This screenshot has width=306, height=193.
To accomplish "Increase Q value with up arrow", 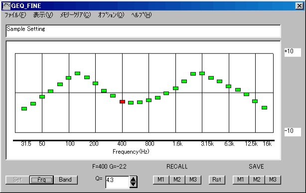I will pos(133,180).
